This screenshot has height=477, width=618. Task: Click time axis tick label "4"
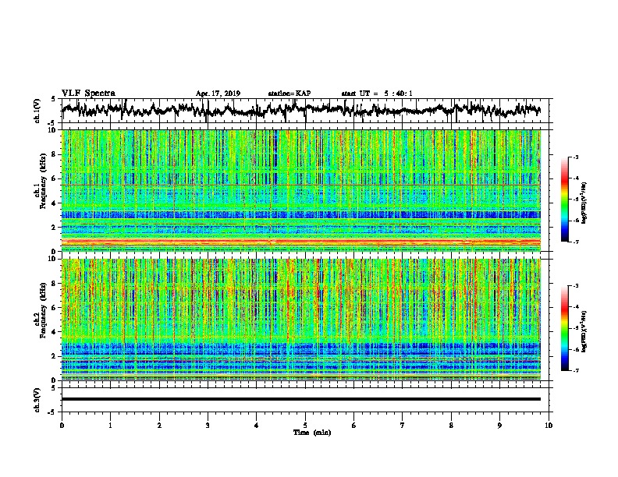coord(256,426)
